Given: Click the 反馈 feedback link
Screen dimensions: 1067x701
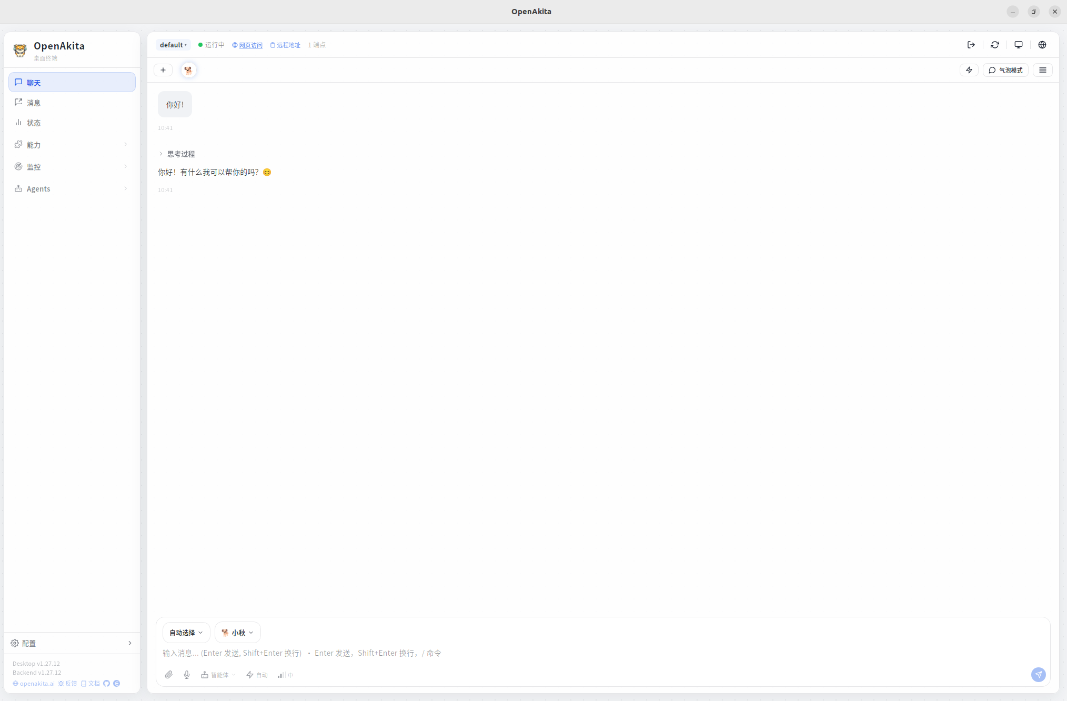Looking at the screenshot, I should coord(67,684).
